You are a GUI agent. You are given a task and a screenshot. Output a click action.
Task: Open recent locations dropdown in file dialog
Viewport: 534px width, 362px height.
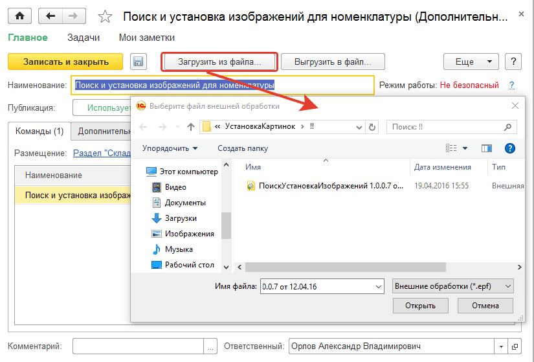pos(177,127)
